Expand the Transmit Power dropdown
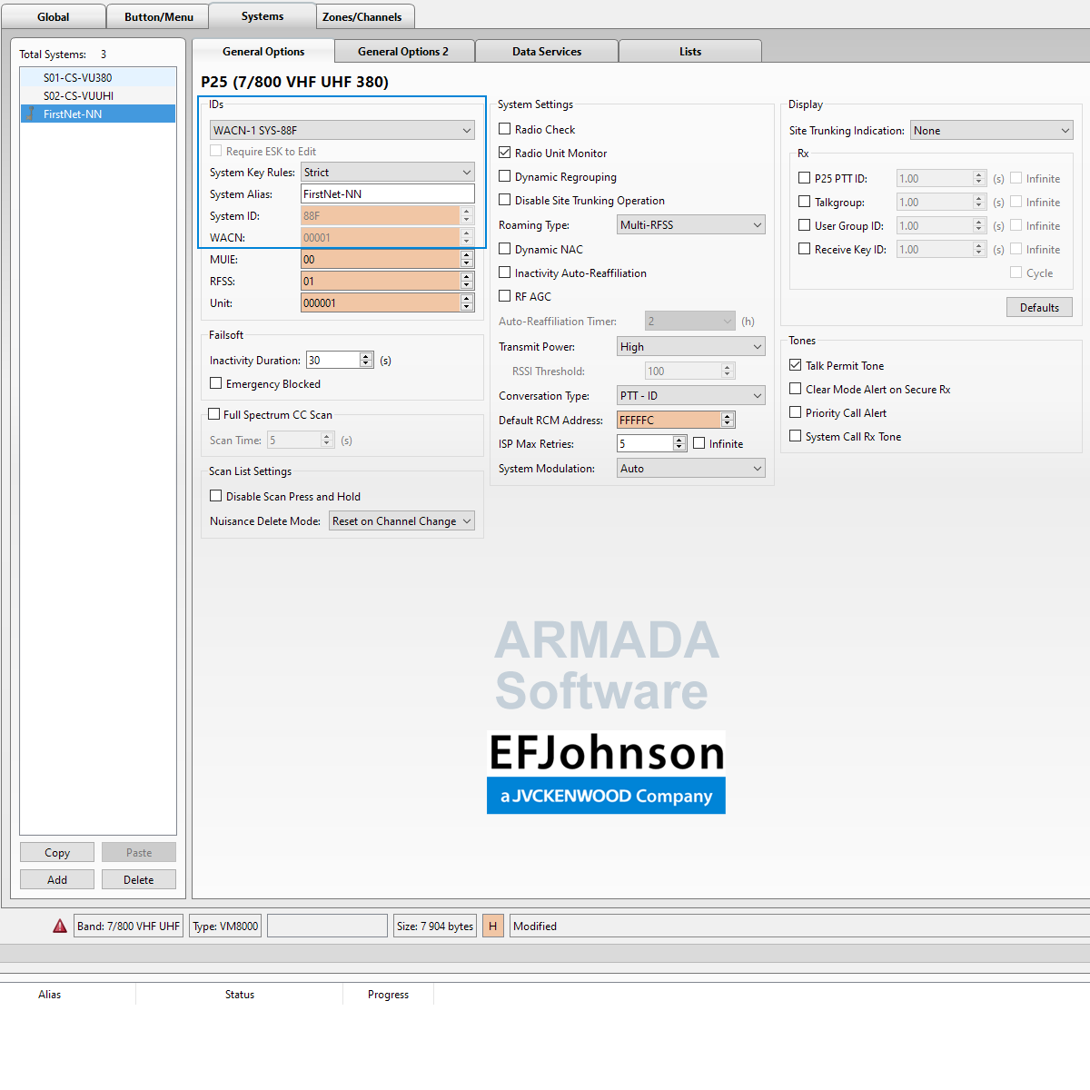The width and height of the screenshot is (1090, 1090). (x=690, y=346)
